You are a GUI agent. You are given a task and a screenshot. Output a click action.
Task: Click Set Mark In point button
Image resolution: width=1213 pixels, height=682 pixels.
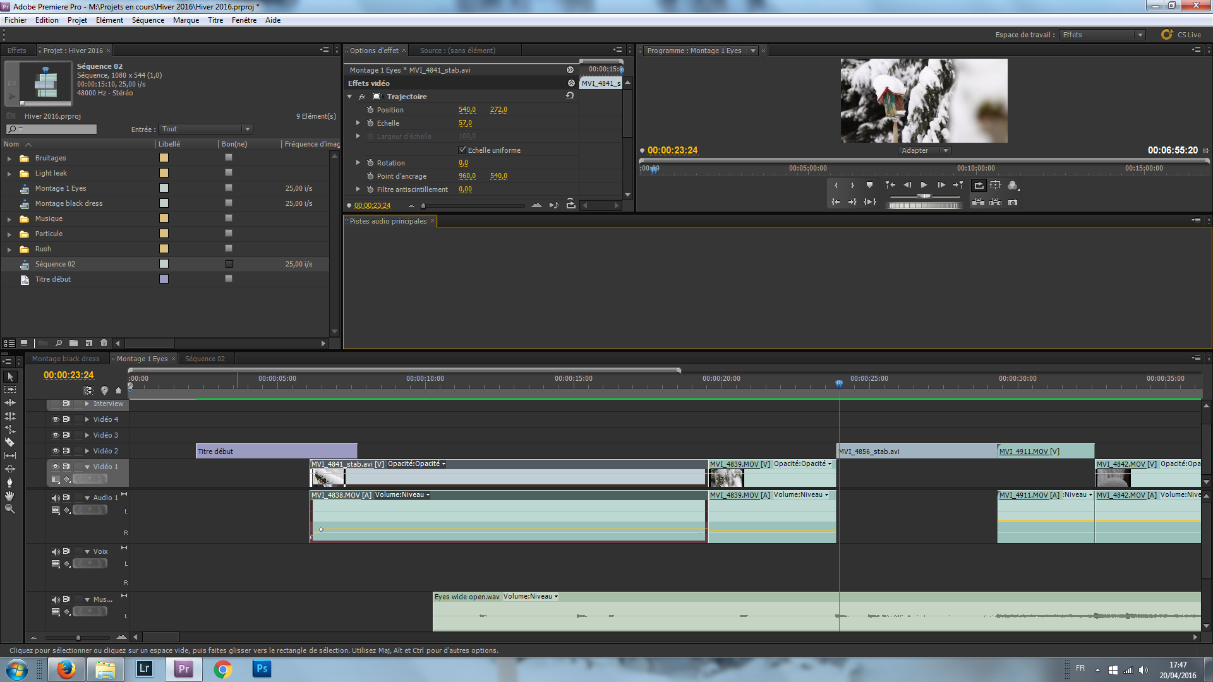click(x=836, y=185)
